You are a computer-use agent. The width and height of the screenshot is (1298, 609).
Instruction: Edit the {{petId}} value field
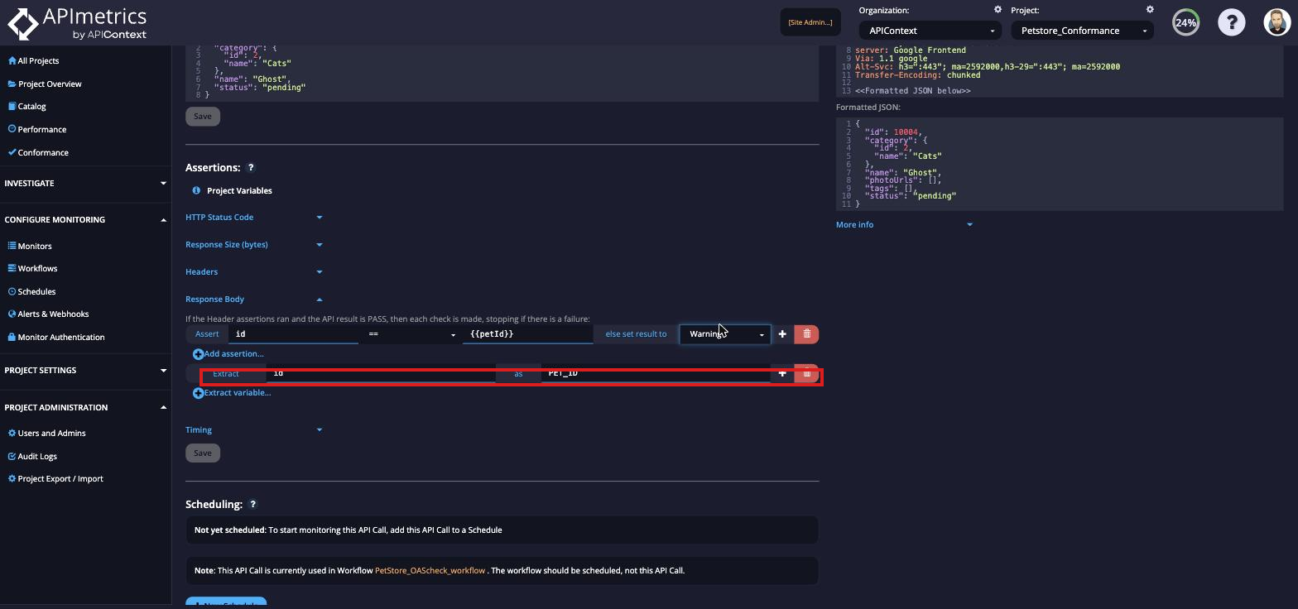[528, 334]
